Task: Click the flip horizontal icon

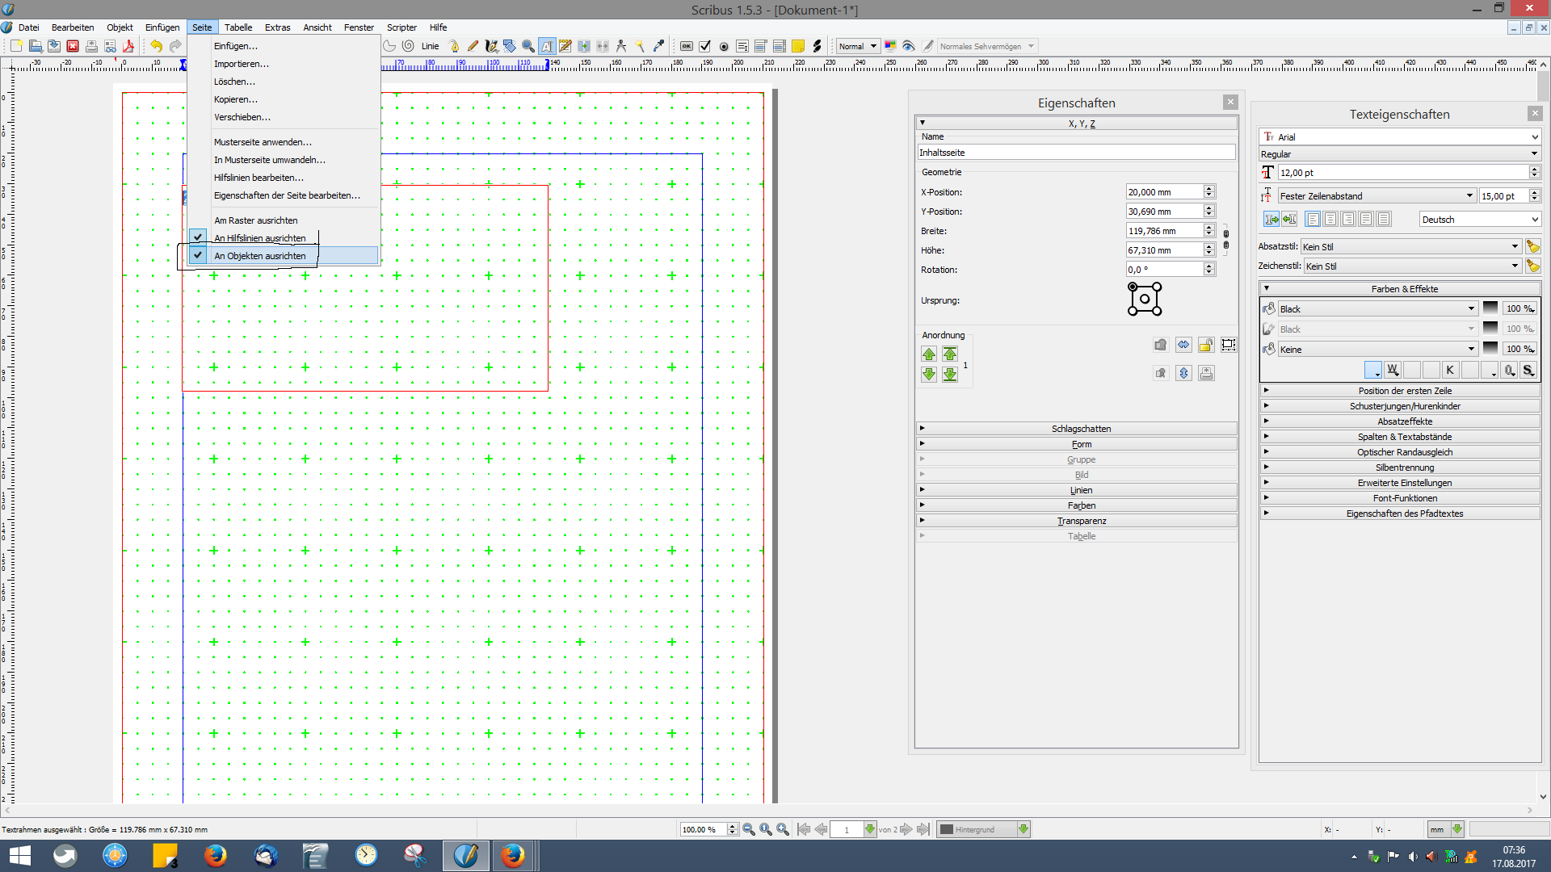Action: coord(1183,346)
